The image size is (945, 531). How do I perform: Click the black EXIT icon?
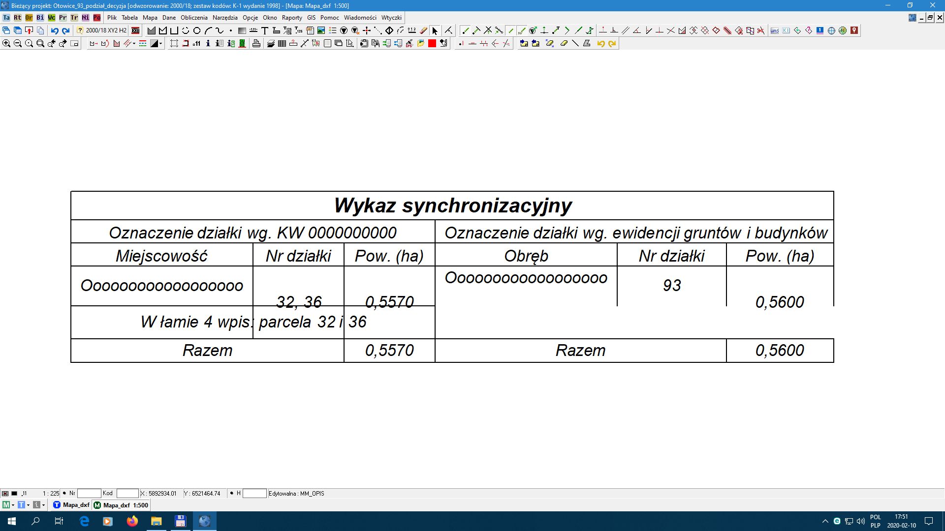click(x=135, y=30)
